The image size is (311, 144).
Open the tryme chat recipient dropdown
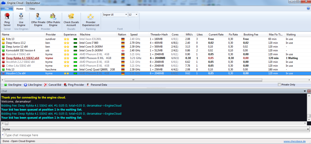pyautogui.click(x=308, y=129)
